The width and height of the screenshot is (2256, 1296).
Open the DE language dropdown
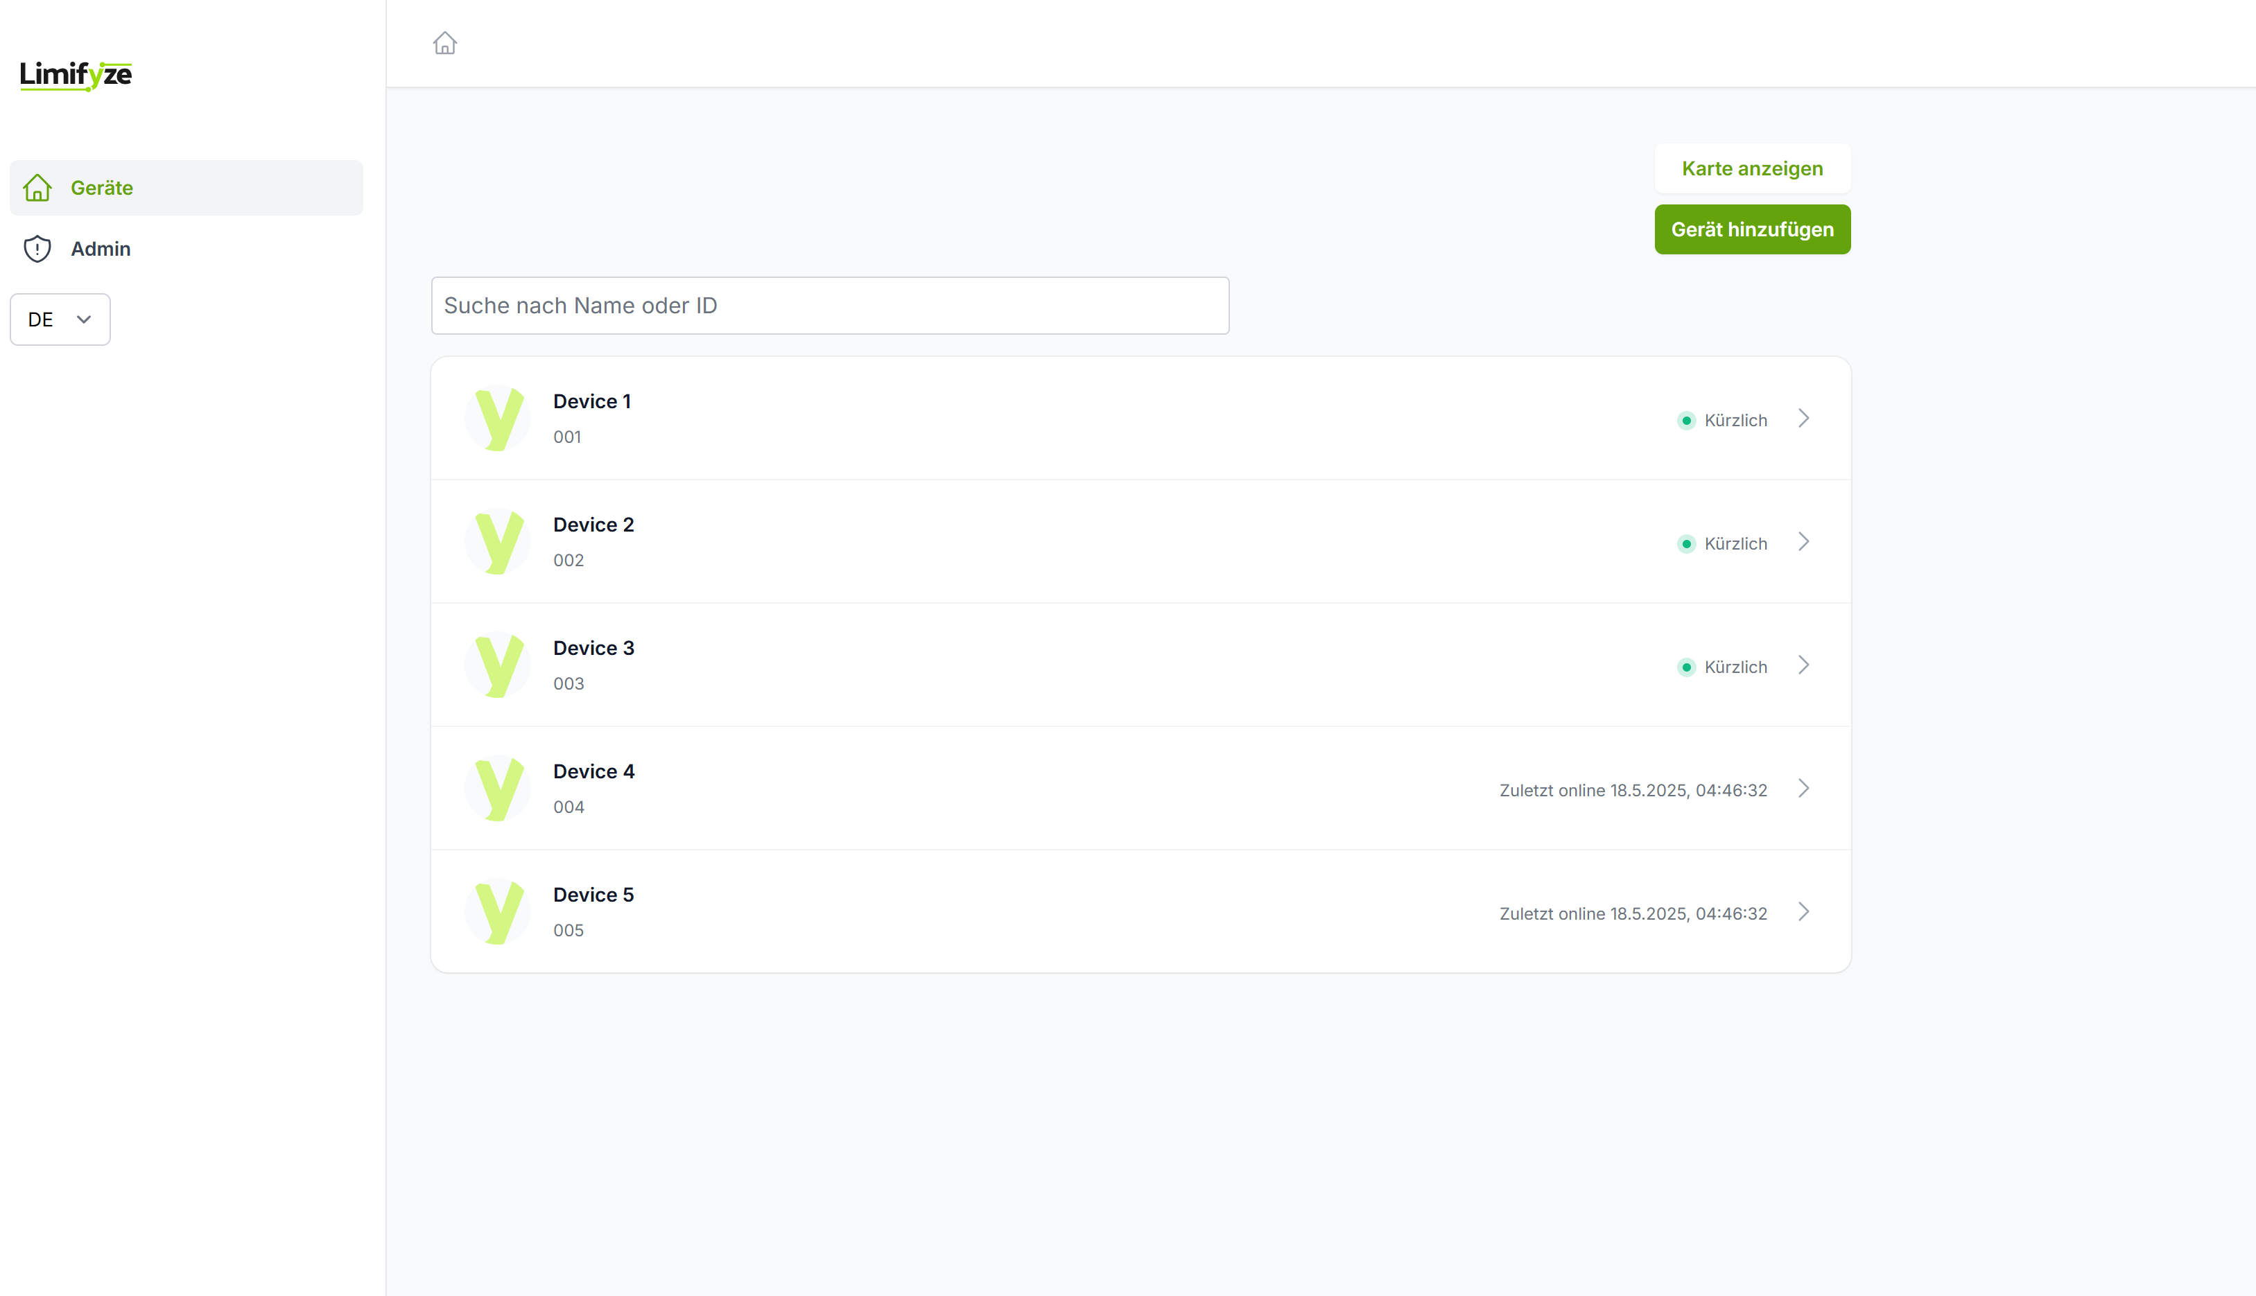(x=60, y=319)
